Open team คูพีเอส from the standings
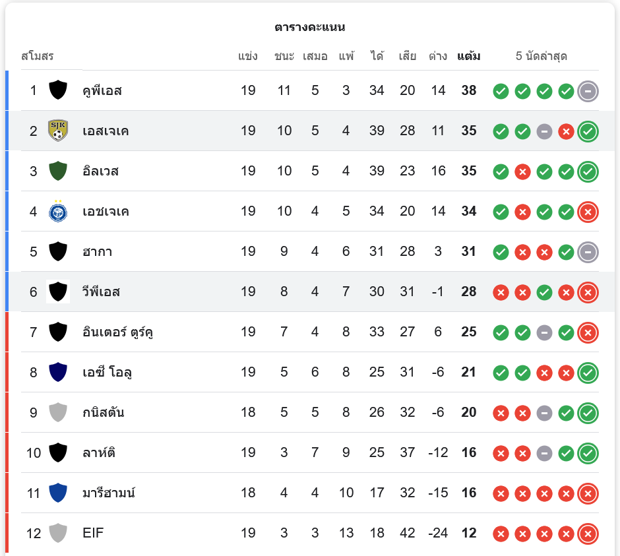Screen dimensions: 620x556 pos(102,90)
